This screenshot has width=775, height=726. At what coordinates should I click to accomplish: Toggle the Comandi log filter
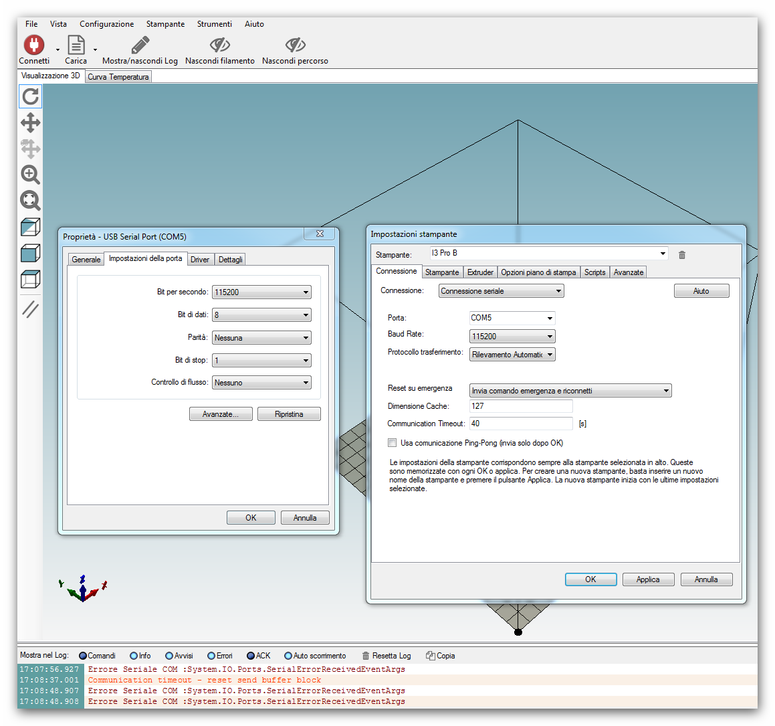[84, 656]
